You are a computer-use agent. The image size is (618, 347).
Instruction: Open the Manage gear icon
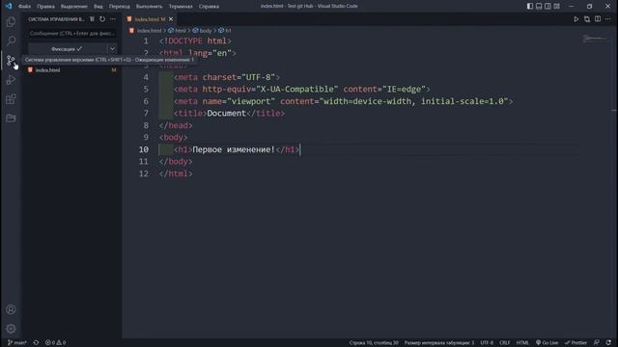11,329
